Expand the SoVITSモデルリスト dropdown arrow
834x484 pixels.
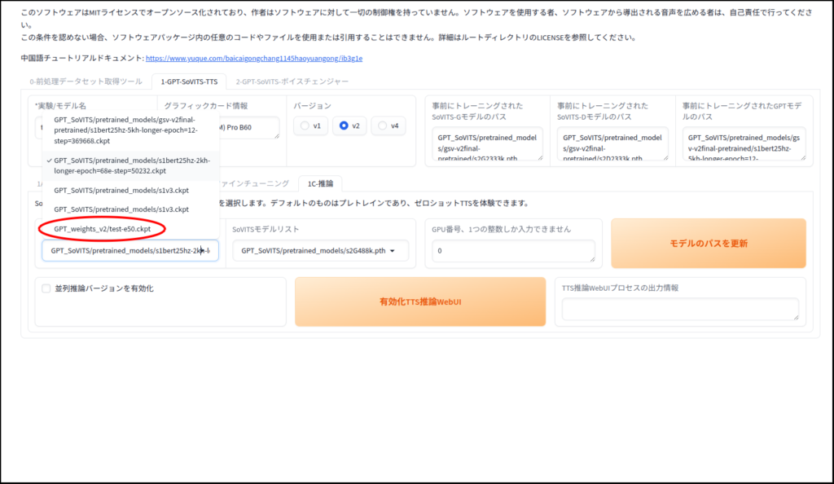point(393,251)
